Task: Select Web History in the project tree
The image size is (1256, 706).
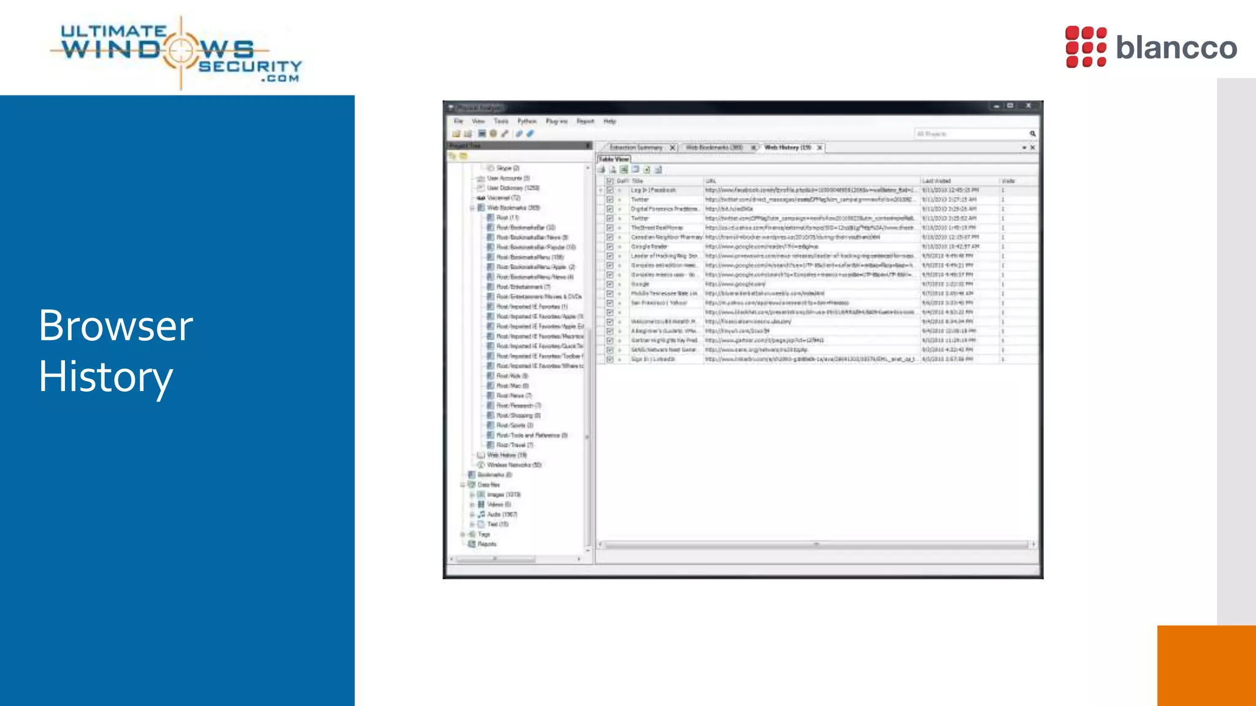Action: coord(506,455)
